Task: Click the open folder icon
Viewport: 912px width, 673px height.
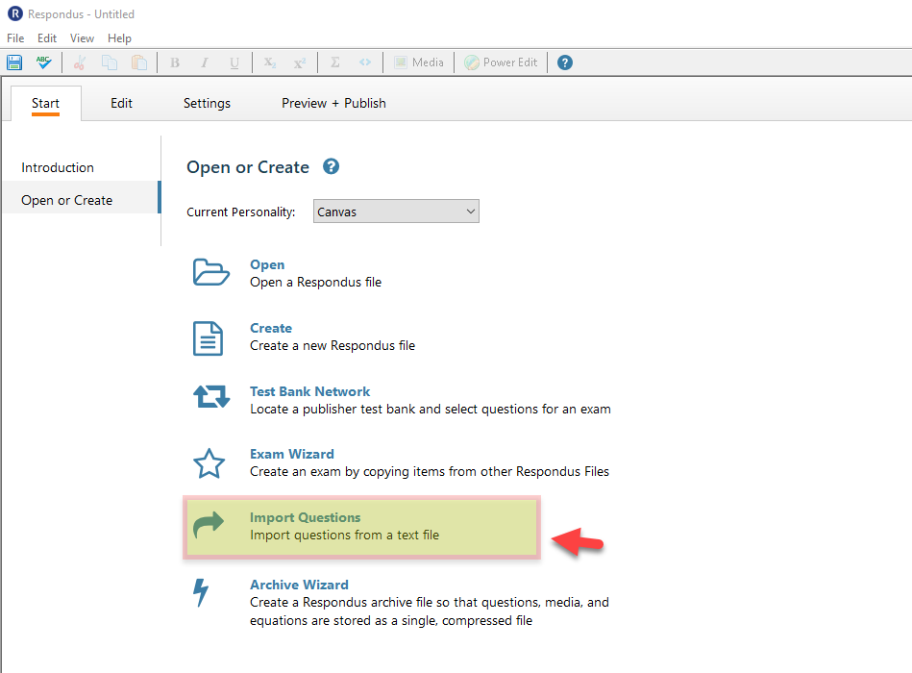Action: [211, 272]
